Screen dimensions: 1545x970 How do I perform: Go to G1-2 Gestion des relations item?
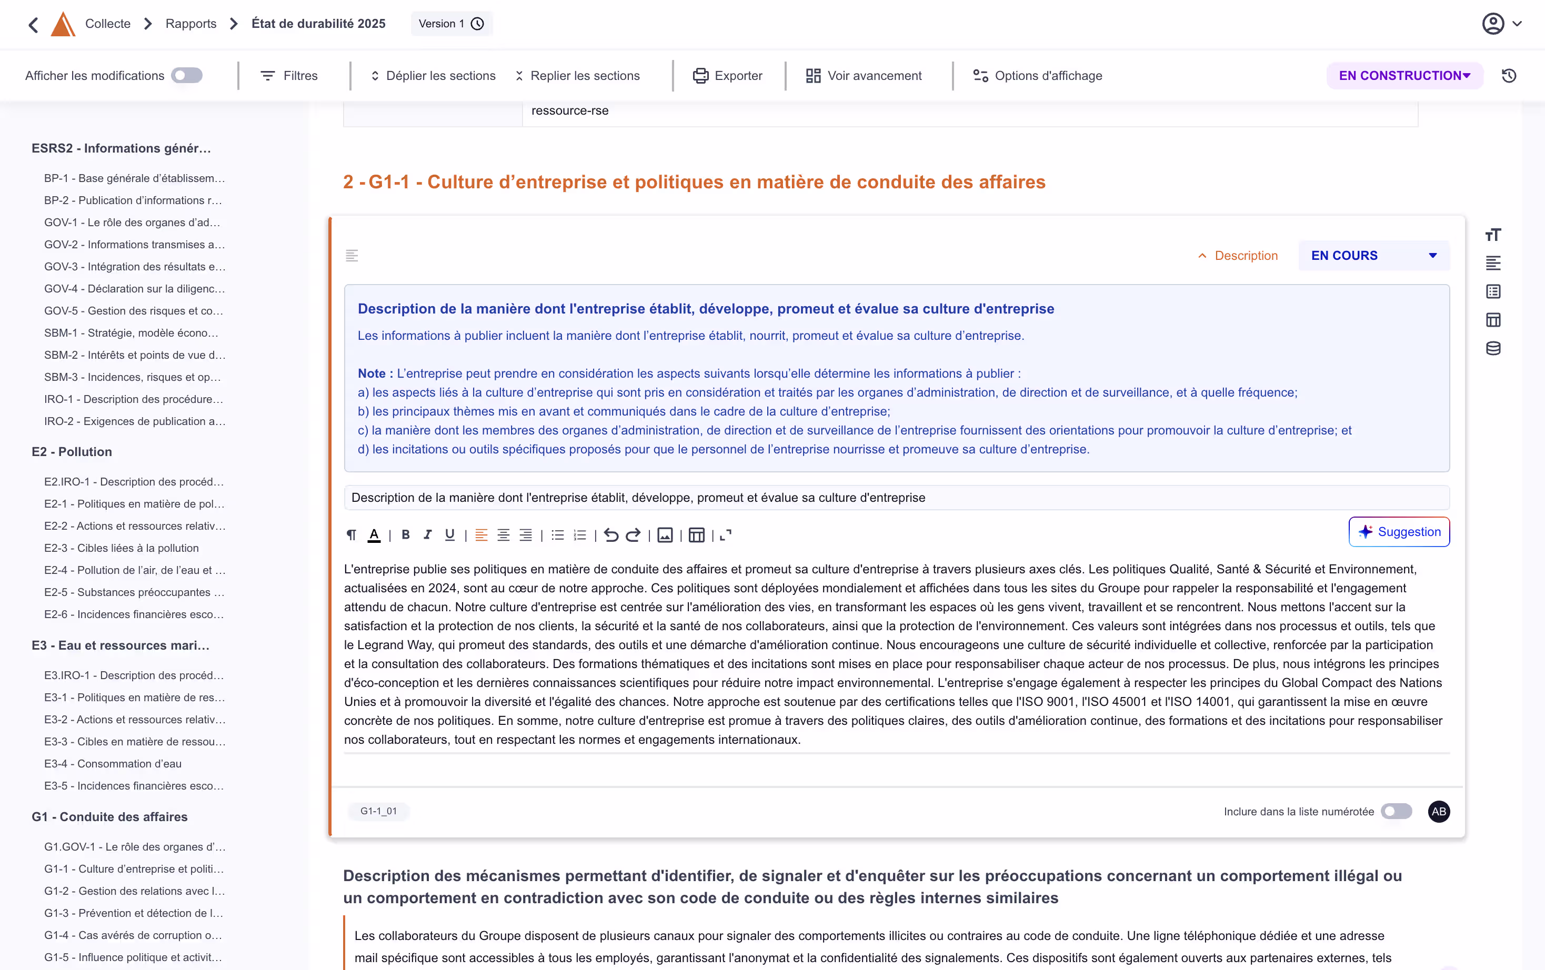134,891
